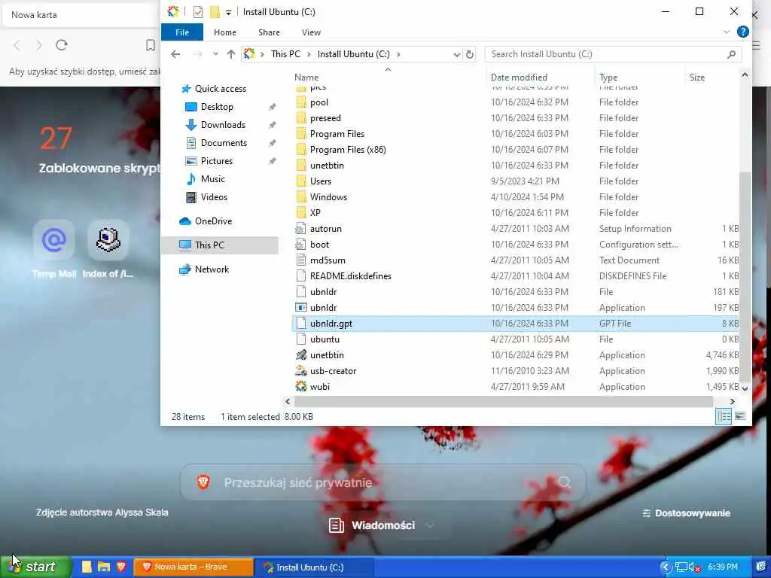Switch to the View ribbon tab
The image size is (771, 578).
tap(311, 32)
